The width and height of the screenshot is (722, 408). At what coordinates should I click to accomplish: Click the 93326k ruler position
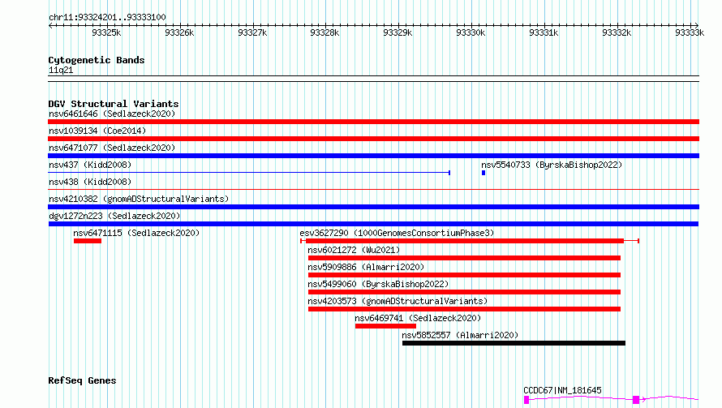[x=179, y=32]
